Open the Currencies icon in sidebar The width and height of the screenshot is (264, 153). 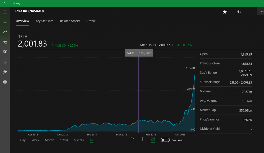pos(5,52)
